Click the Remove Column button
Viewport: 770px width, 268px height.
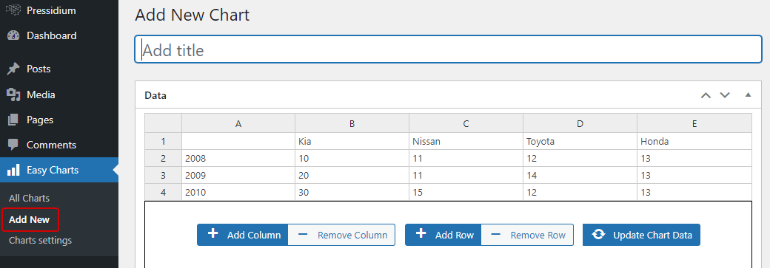coord(341,235)
